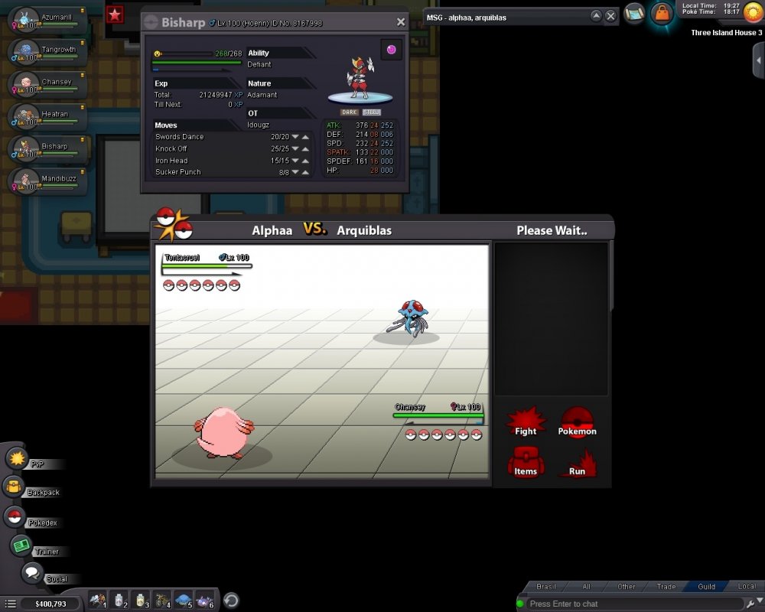
Task: Move Sucker Punch up in move list
Action: (x=305, y=172)
